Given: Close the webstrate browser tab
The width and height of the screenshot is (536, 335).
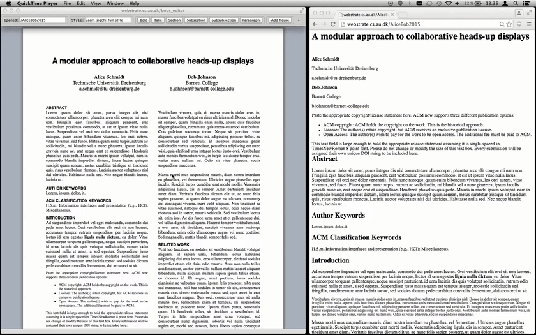Looking at the screenshot, I should [x=392, y=15].
